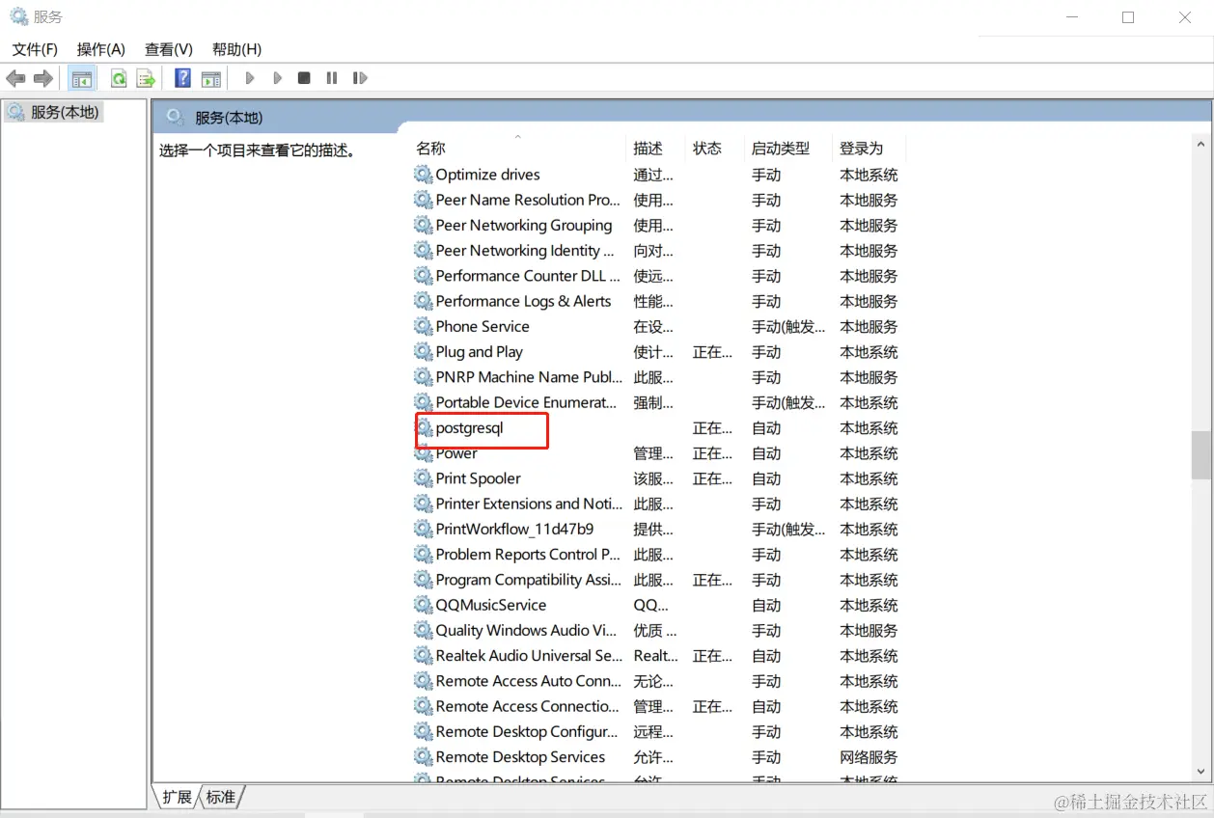
Task: Click the gear icon in the 服务(本地) header
Action: [175, 117]
